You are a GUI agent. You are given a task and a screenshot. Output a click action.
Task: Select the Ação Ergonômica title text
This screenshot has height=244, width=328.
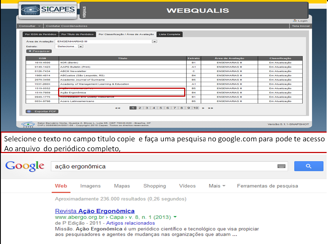click(73, 93)
